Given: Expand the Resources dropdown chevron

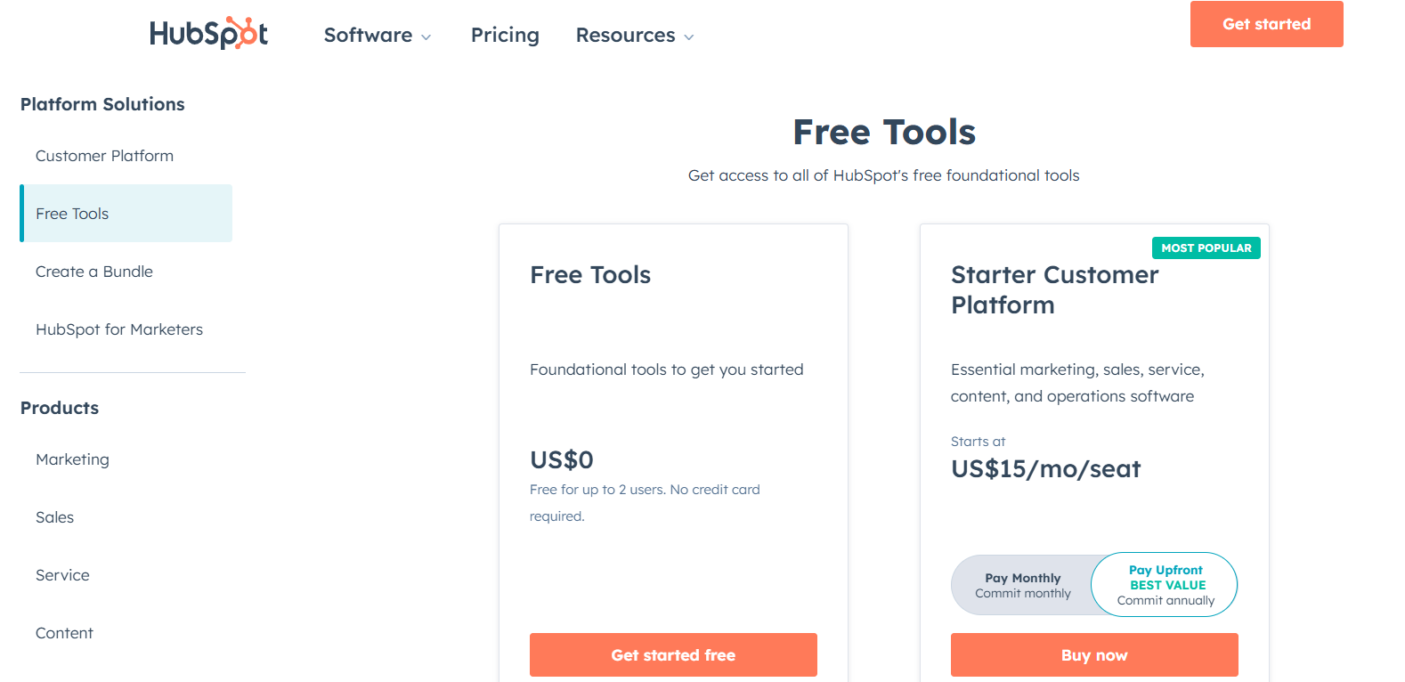Looking at the screenshot, I should tap(688, 37).
